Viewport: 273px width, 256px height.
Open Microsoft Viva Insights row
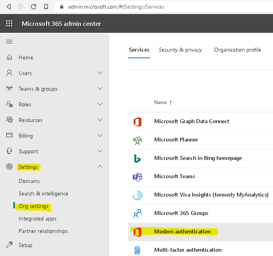pos(201,195)
